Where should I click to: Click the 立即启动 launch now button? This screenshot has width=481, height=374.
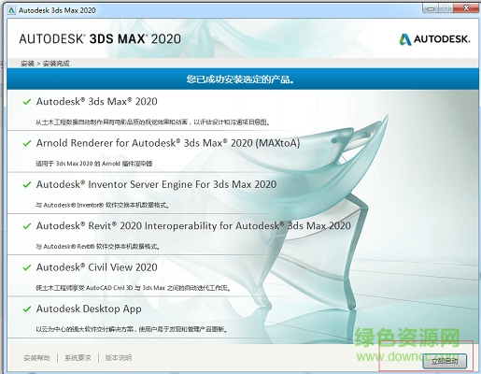click(x=445, y=361)
